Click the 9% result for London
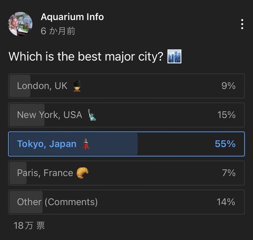Screen dimensions: 253x240 228,86
